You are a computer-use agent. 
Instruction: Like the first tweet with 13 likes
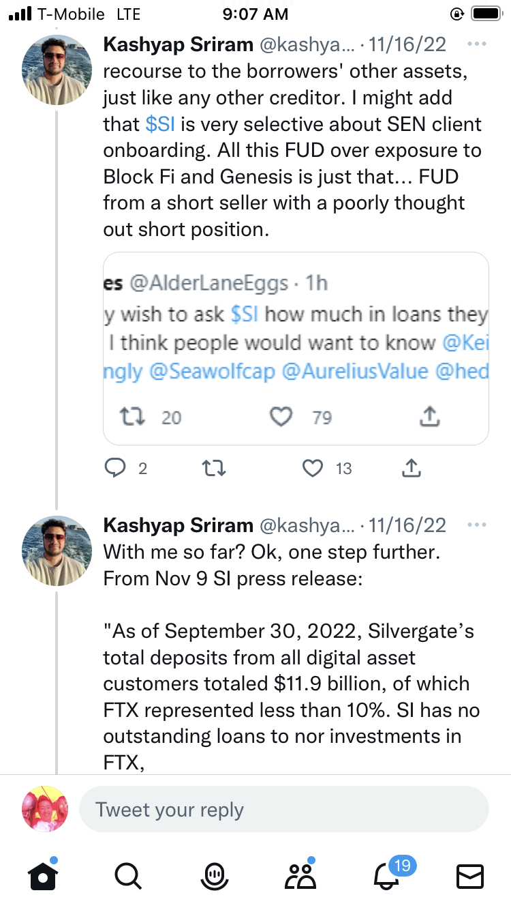pyautogui.click(x=313, y=468)
